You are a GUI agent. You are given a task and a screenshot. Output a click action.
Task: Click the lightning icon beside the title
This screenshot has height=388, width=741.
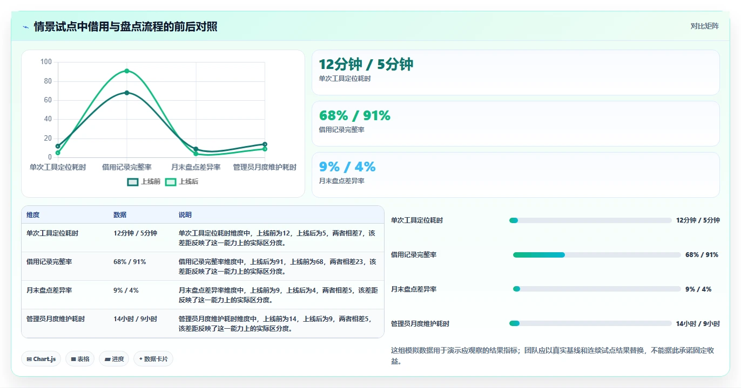tap(25, 27)
